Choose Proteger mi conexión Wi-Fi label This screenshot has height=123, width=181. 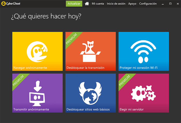[139, 68]
